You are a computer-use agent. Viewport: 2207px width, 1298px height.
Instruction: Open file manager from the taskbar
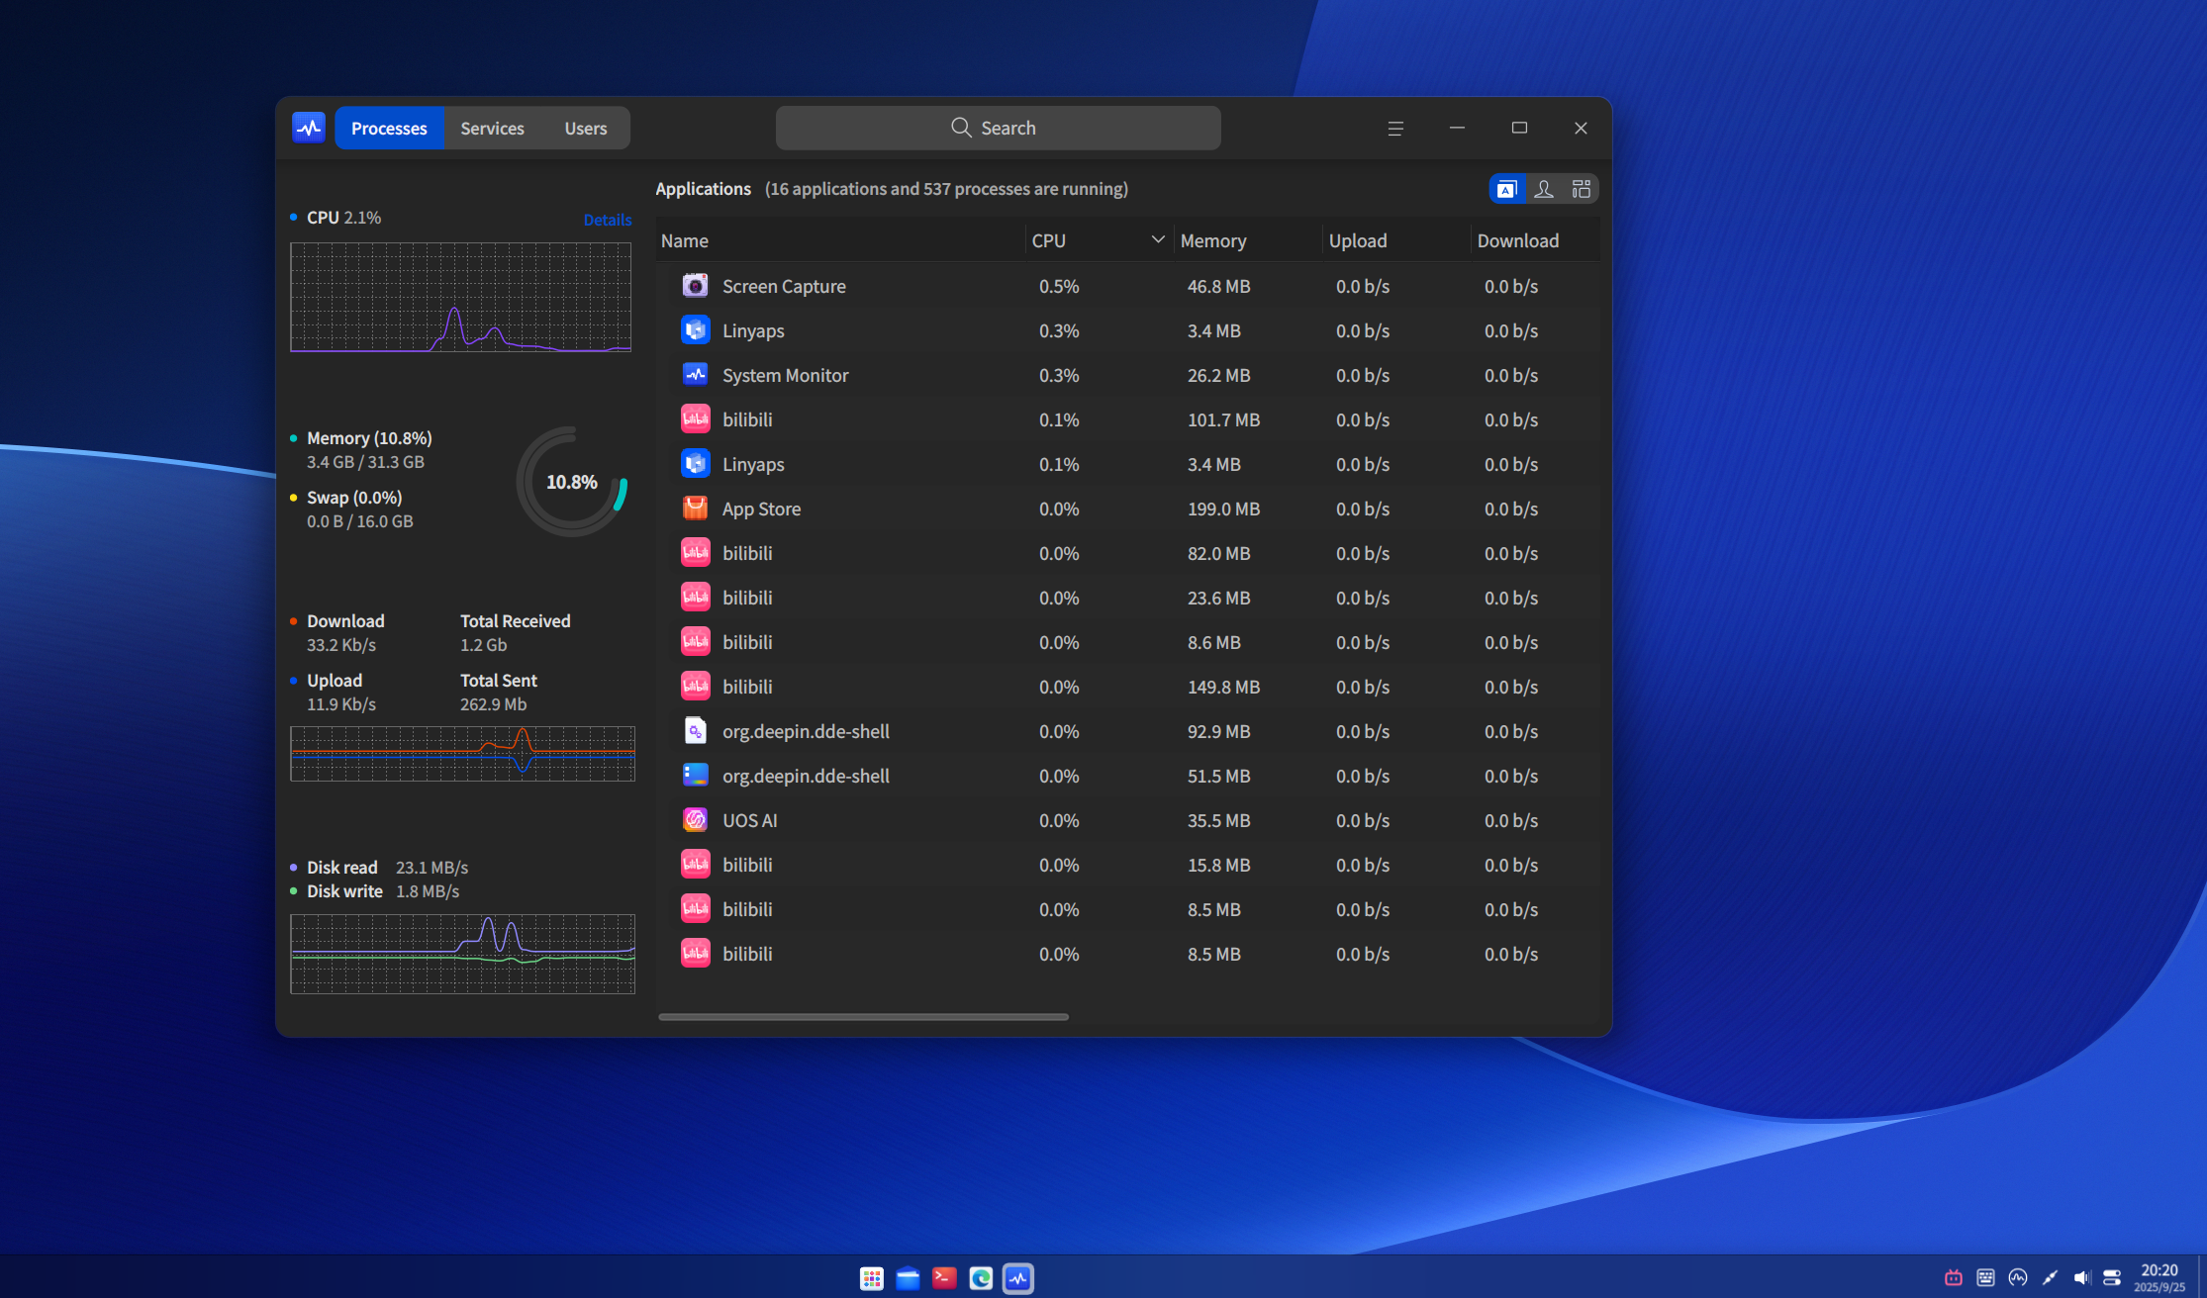[908, 1278]
